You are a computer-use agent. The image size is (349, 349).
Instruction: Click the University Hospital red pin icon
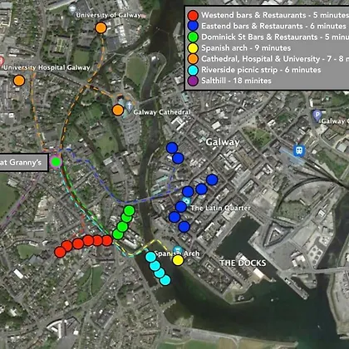click(x=2, y=61)
